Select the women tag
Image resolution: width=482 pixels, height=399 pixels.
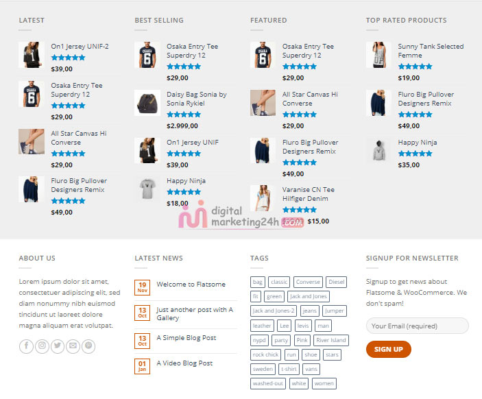coord(324,383)
